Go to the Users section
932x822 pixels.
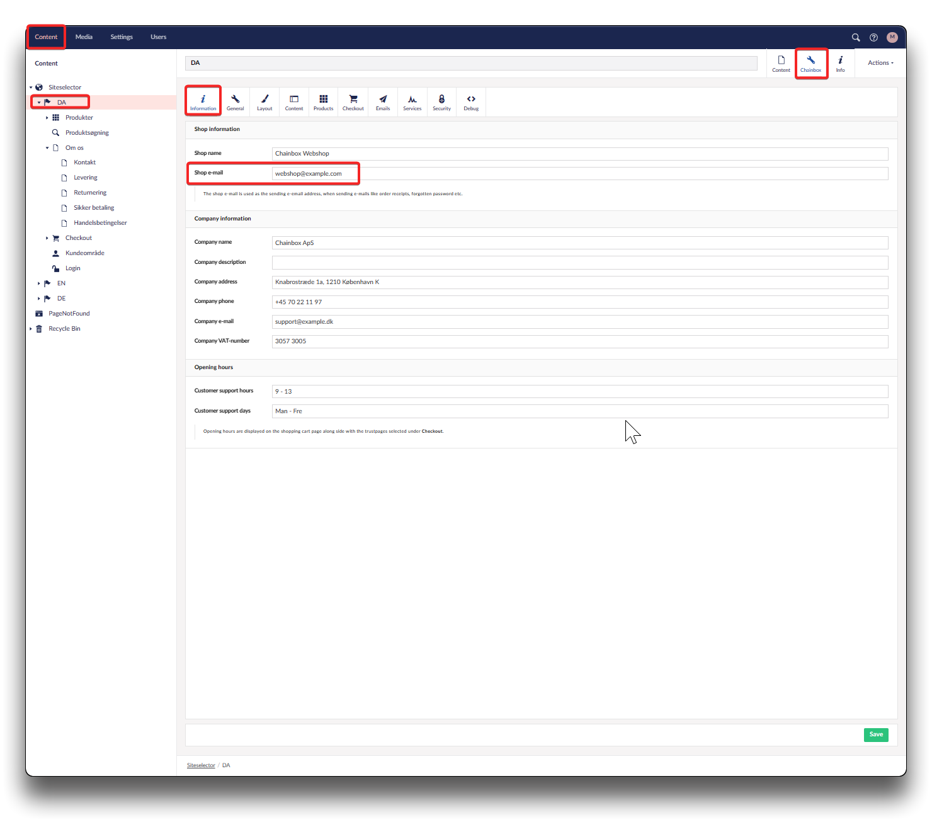tap(158, 37)
